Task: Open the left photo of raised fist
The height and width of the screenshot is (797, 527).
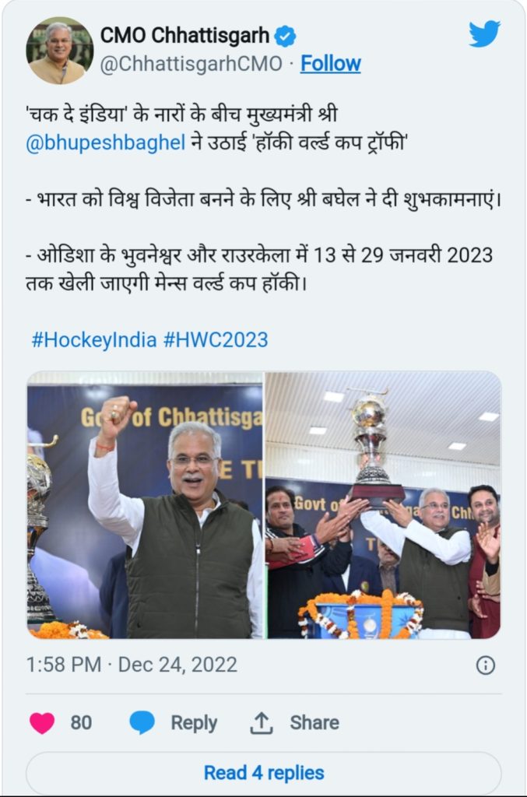Action: tap(145, 504)
